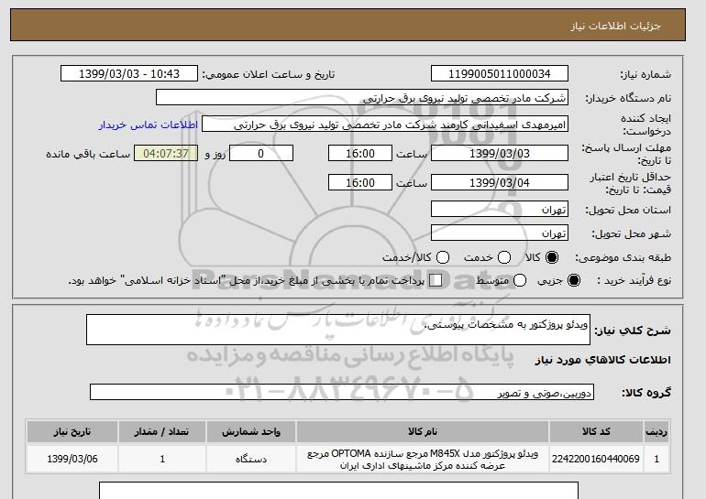This screenshot has height=499, width=706.
Task: Click the تعداد / مقدار column header
Action: tap(162, 431)
